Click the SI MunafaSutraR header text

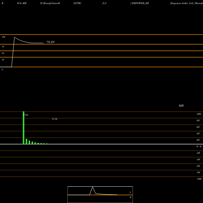coord(50,3)
